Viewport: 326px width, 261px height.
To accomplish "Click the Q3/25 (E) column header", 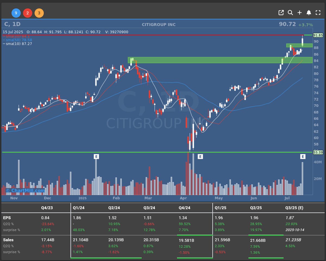I will pyautogui.click(x=294, y=208).
